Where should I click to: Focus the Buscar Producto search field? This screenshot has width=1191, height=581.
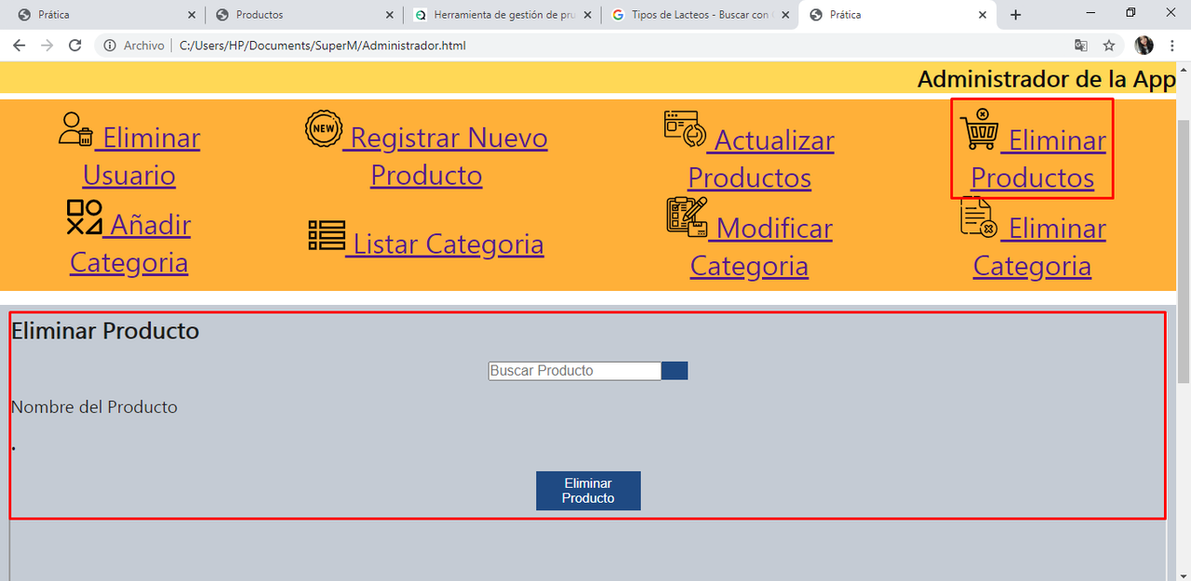(575, 371)
